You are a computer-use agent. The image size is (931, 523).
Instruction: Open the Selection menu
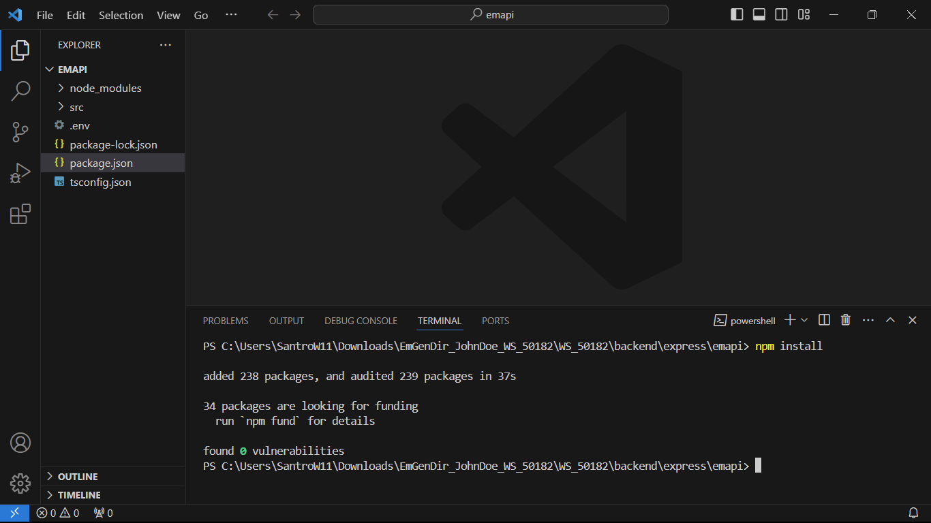121,15
